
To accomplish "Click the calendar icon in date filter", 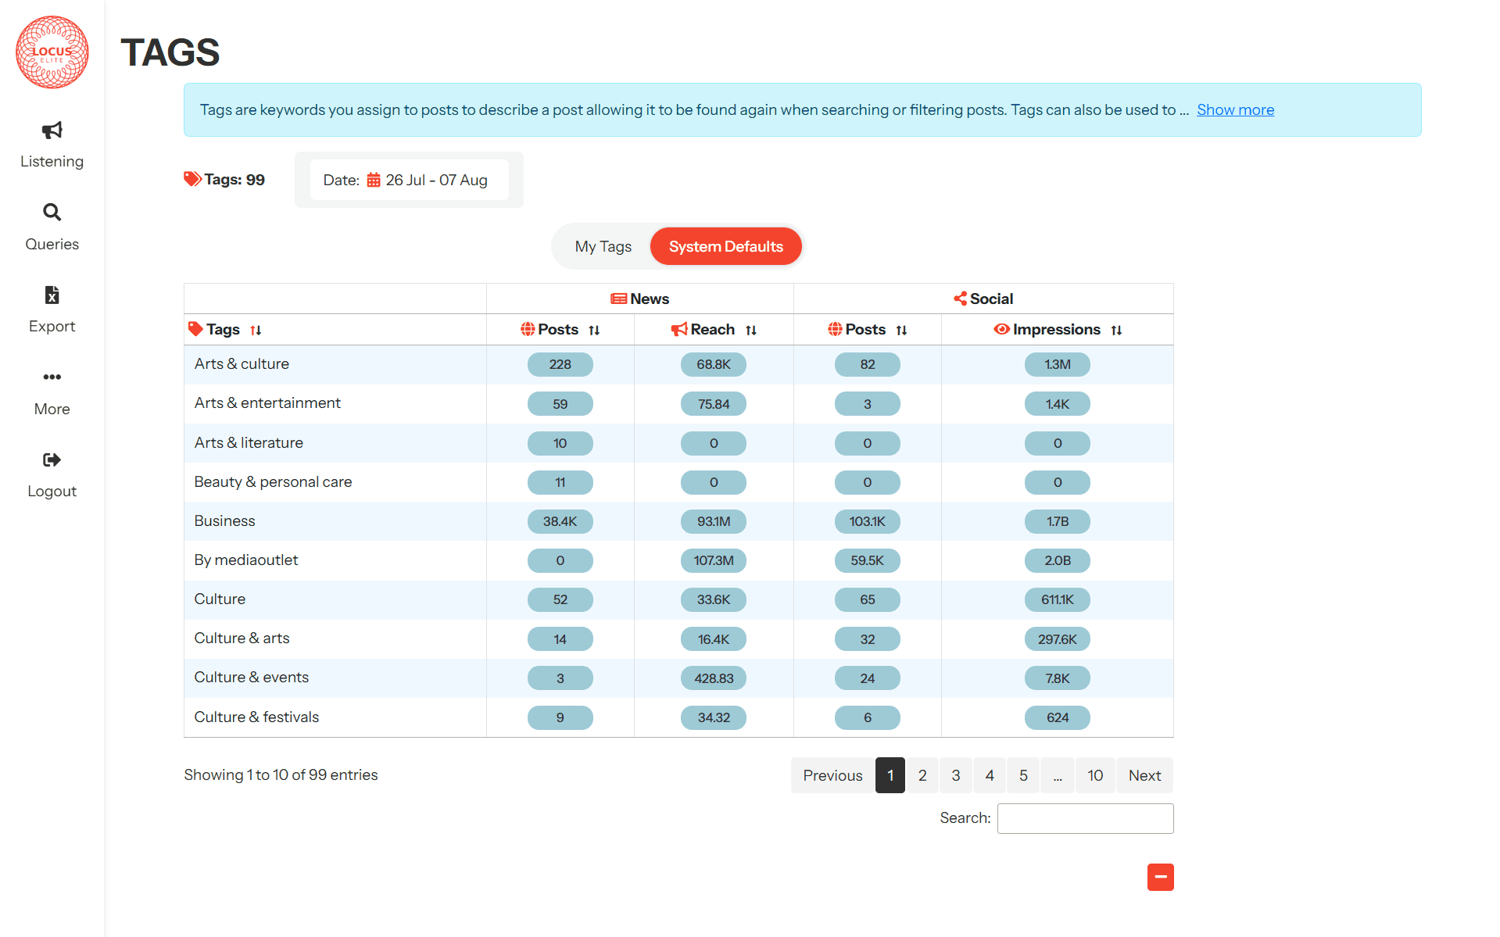I will (374, 181).
